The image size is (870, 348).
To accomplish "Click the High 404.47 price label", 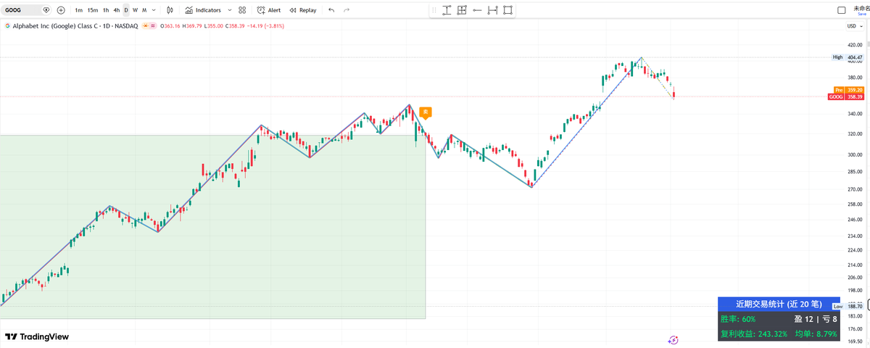I will pyautogui.click(x=848, y=57).
